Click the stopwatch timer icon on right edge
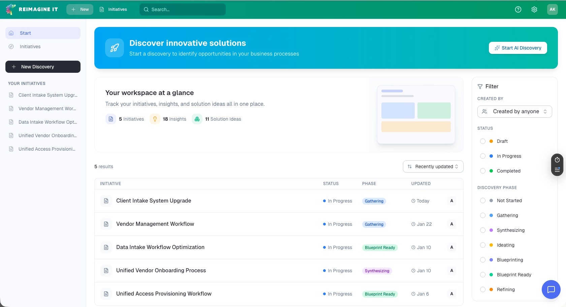 point(557,160)
